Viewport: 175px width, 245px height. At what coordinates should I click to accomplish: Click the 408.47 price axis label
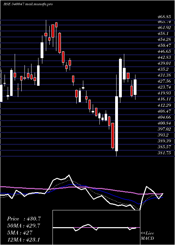tap(164, 111)
